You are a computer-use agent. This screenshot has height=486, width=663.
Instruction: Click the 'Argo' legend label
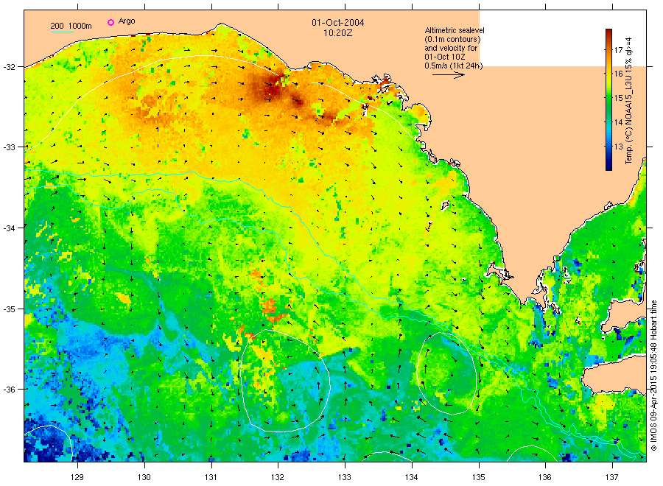tap(127, 21)
